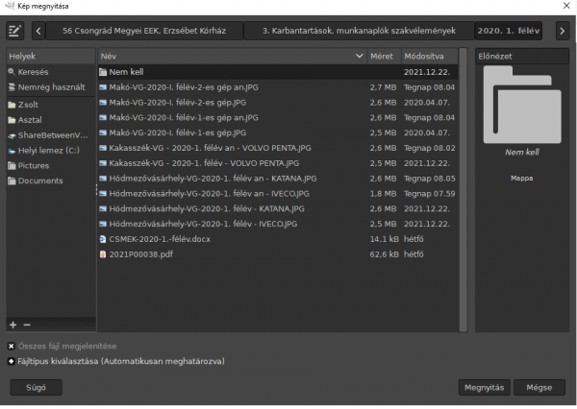Click the Nemrég használt recent icon
The image size is (577, 409).
12,87
